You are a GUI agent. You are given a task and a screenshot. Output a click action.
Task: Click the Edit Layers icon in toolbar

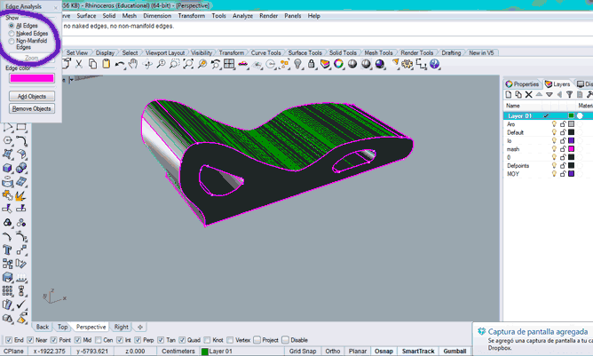[x=325, y=64]
